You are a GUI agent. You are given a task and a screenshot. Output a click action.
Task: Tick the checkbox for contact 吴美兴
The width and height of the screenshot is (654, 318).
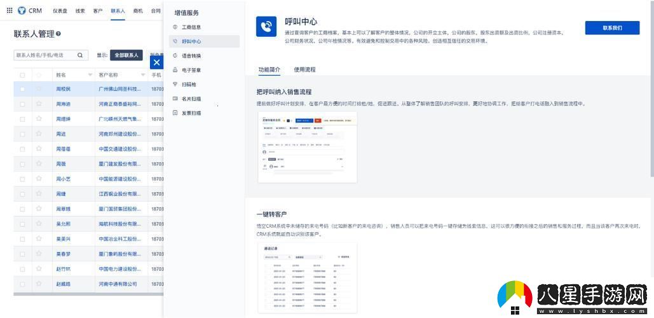22,239
